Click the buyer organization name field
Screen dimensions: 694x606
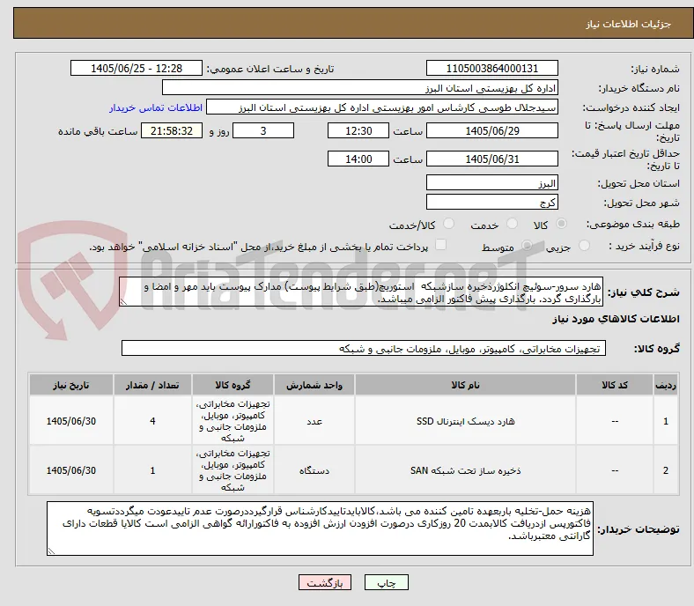click(x=360, y=88)
